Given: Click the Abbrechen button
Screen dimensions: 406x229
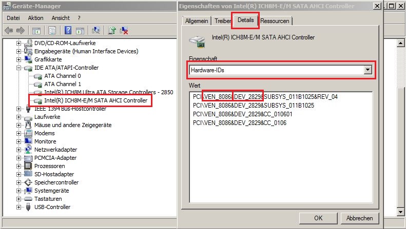Looking at the screenshot, I should [x=360, y=218].
